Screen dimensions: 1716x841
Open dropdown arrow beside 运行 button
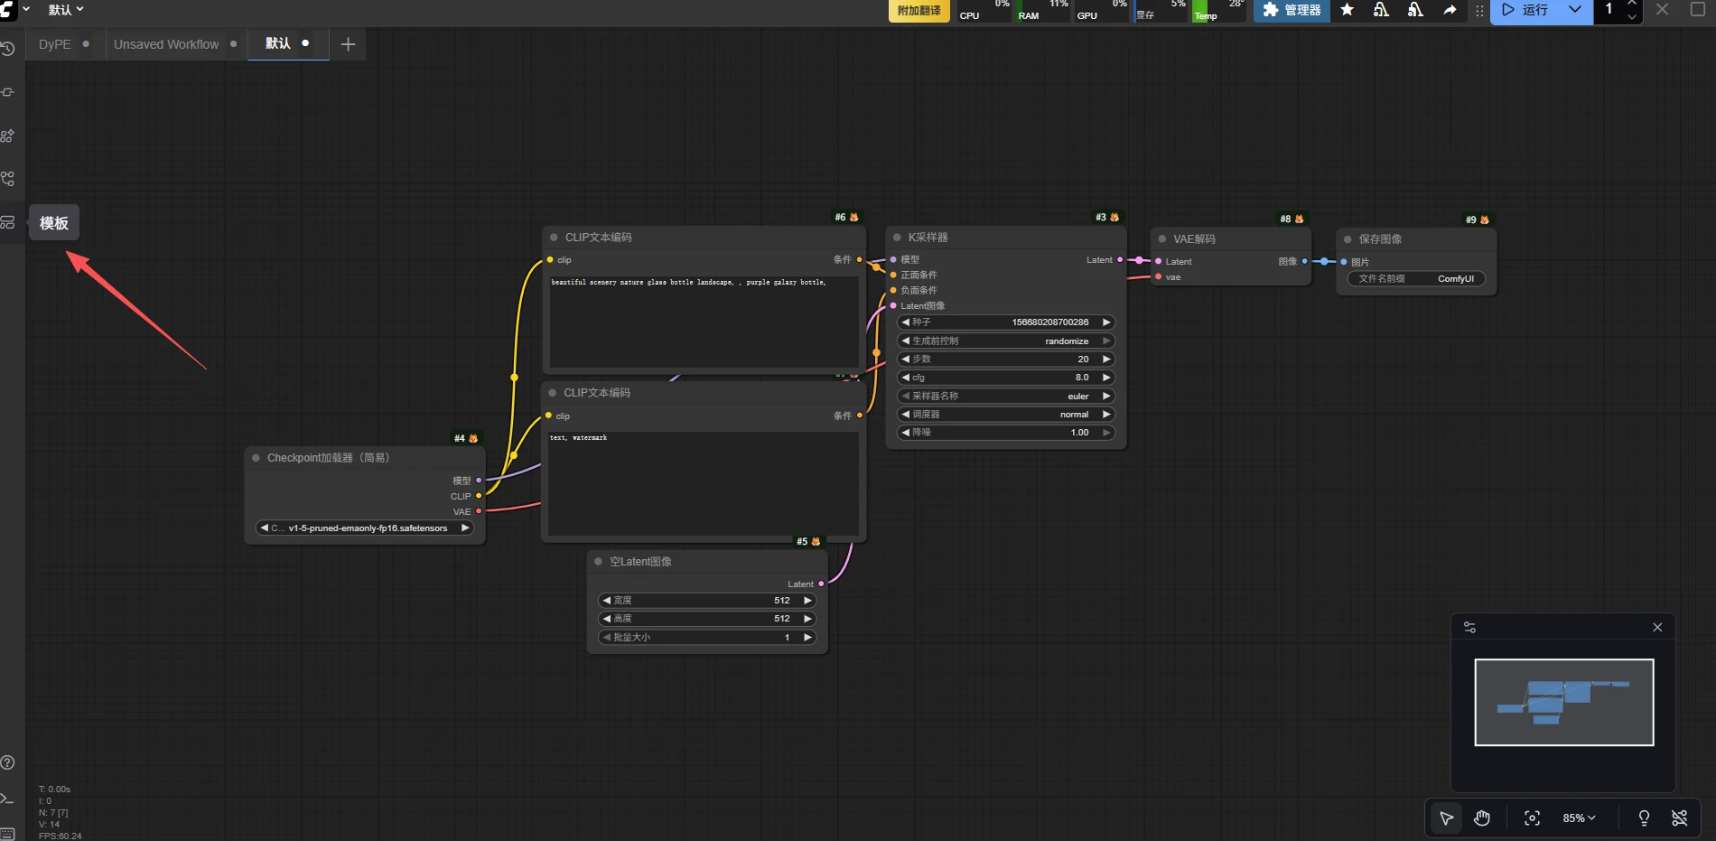click(1575, 10)
